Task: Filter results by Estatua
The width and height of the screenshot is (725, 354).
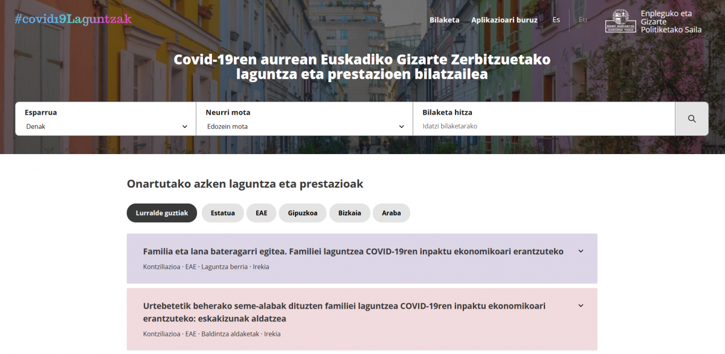Action: (x=222, y=213)
